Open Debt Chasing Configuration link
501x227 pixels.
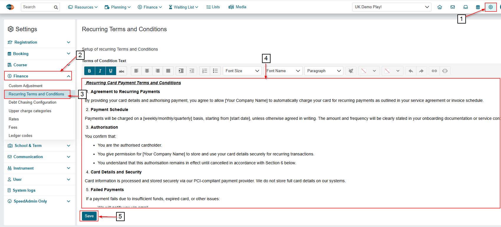(x=32, y=102)
